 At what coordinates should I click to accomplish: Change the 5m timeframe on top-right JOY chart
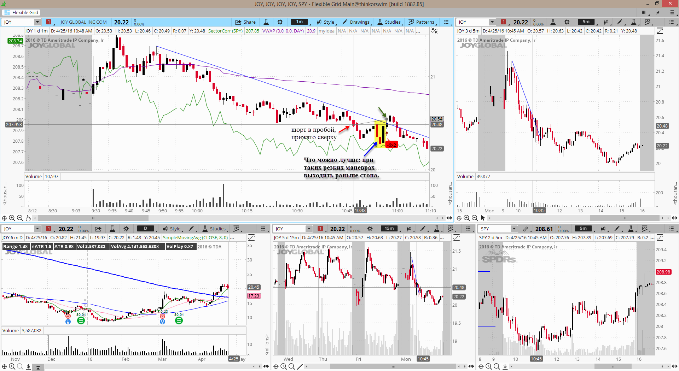click(586, 22)
